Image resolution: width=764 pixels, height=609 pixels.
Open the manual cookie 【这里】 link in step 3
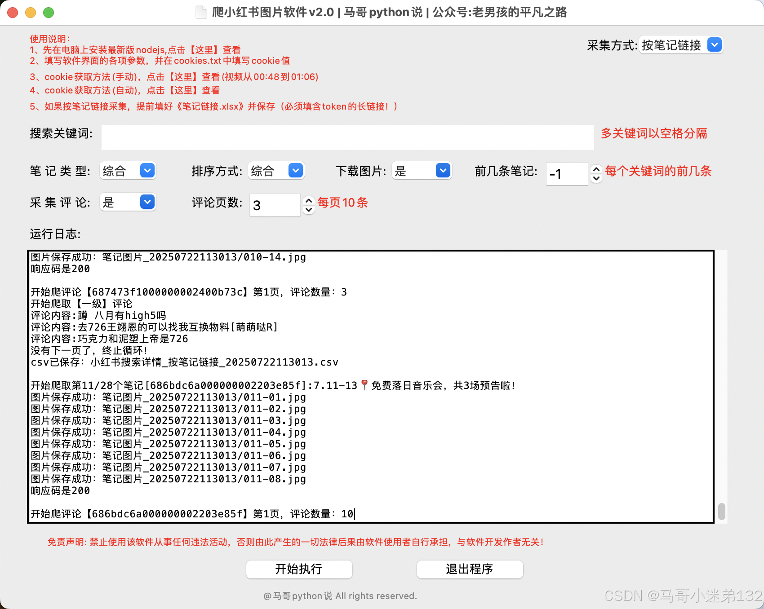pyautogui.click(x=183, y=77)
